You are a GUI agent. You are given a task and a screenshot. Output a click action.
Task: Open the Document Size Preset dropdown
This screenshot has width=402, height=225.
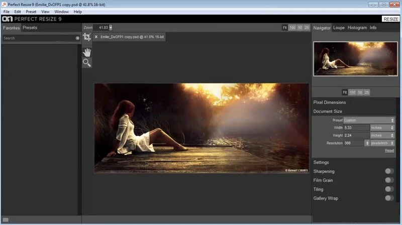tap(369, 121)
